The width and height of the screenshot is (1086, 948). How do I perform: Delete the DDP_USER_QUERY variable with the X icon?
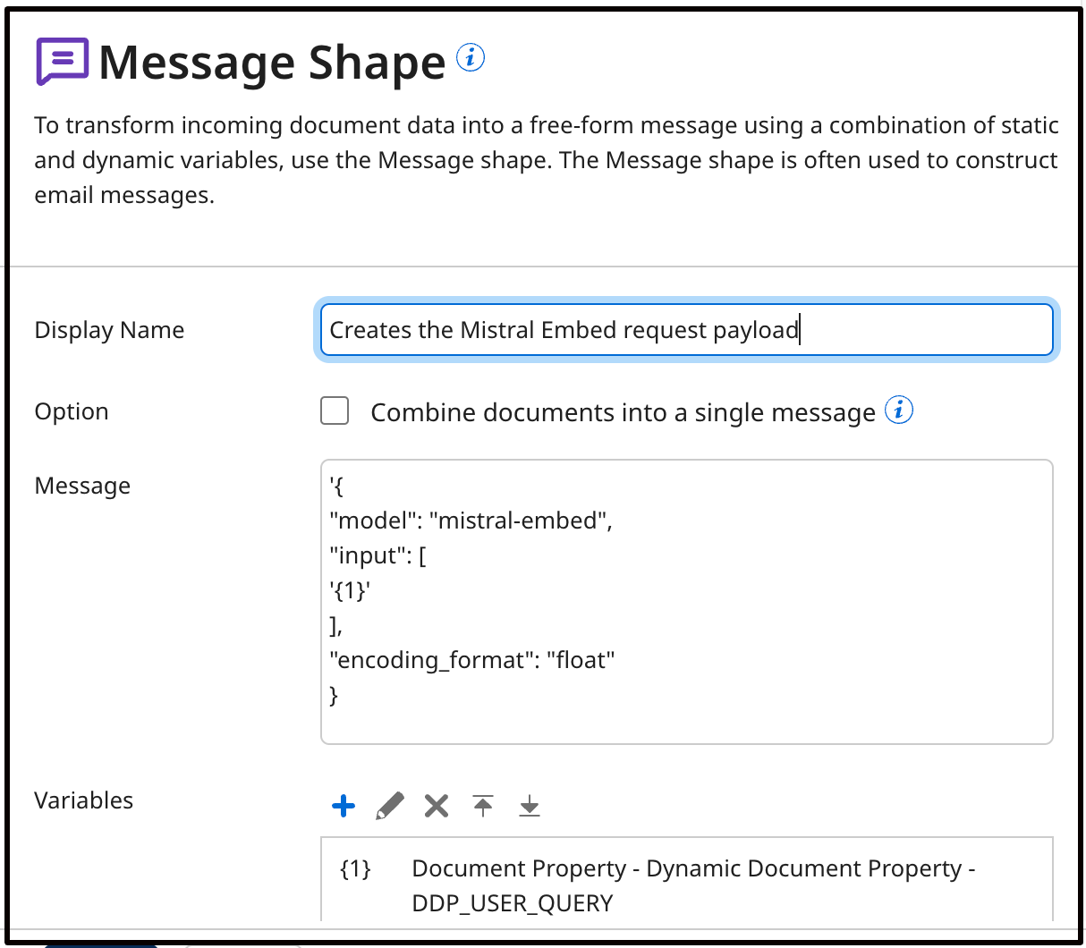pyautogui.click(x=436, y=806)
